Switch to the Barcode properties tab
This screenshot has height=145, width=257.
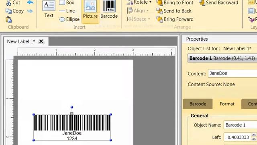pos(198,104)
